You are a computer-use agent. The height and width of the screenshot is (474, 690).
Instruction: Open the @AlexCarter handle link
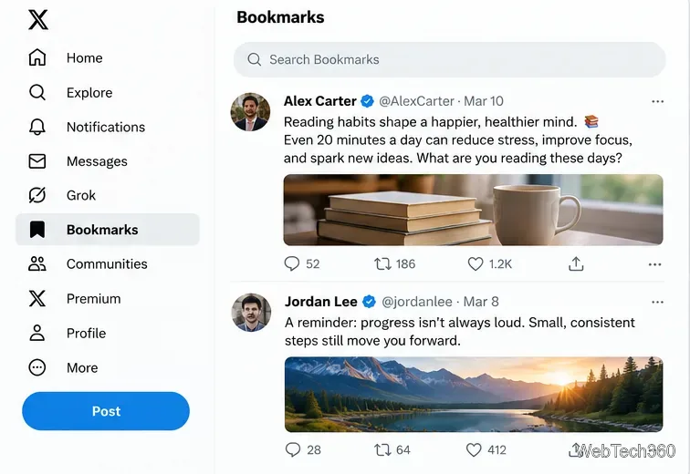[416, 101]
